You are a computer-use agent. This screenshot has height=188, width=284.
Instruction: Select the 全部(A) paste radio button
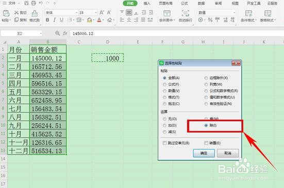click(x=164, y=78)
